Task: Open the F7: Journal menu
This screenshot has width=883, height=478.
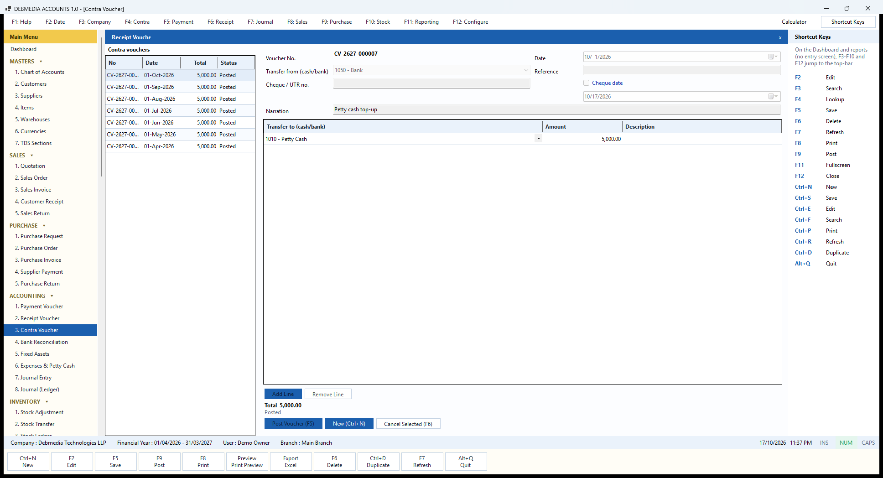Action: pyautogui.click(x=260, y=22)
